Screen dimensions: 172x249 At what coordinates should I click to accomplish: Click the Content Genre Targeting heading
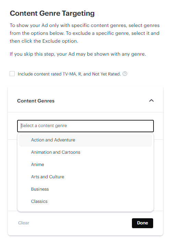52,13
